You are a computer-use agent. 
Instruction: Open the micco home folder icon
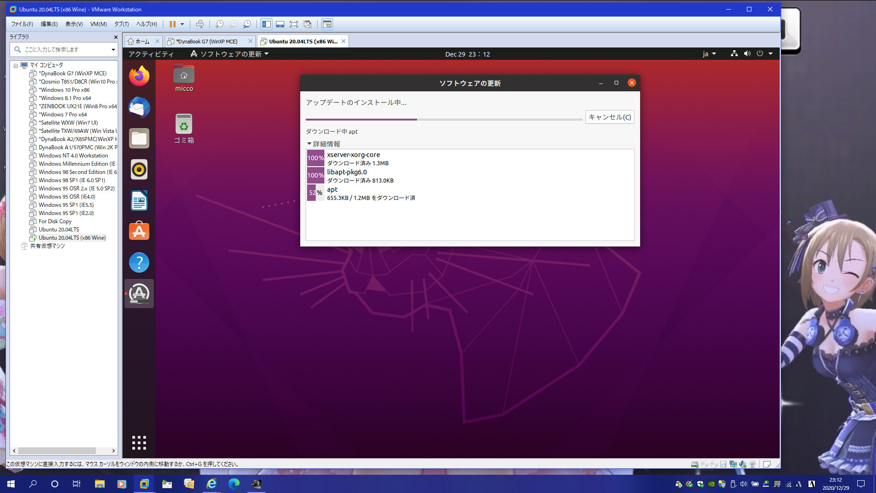[x=184, y=78]
